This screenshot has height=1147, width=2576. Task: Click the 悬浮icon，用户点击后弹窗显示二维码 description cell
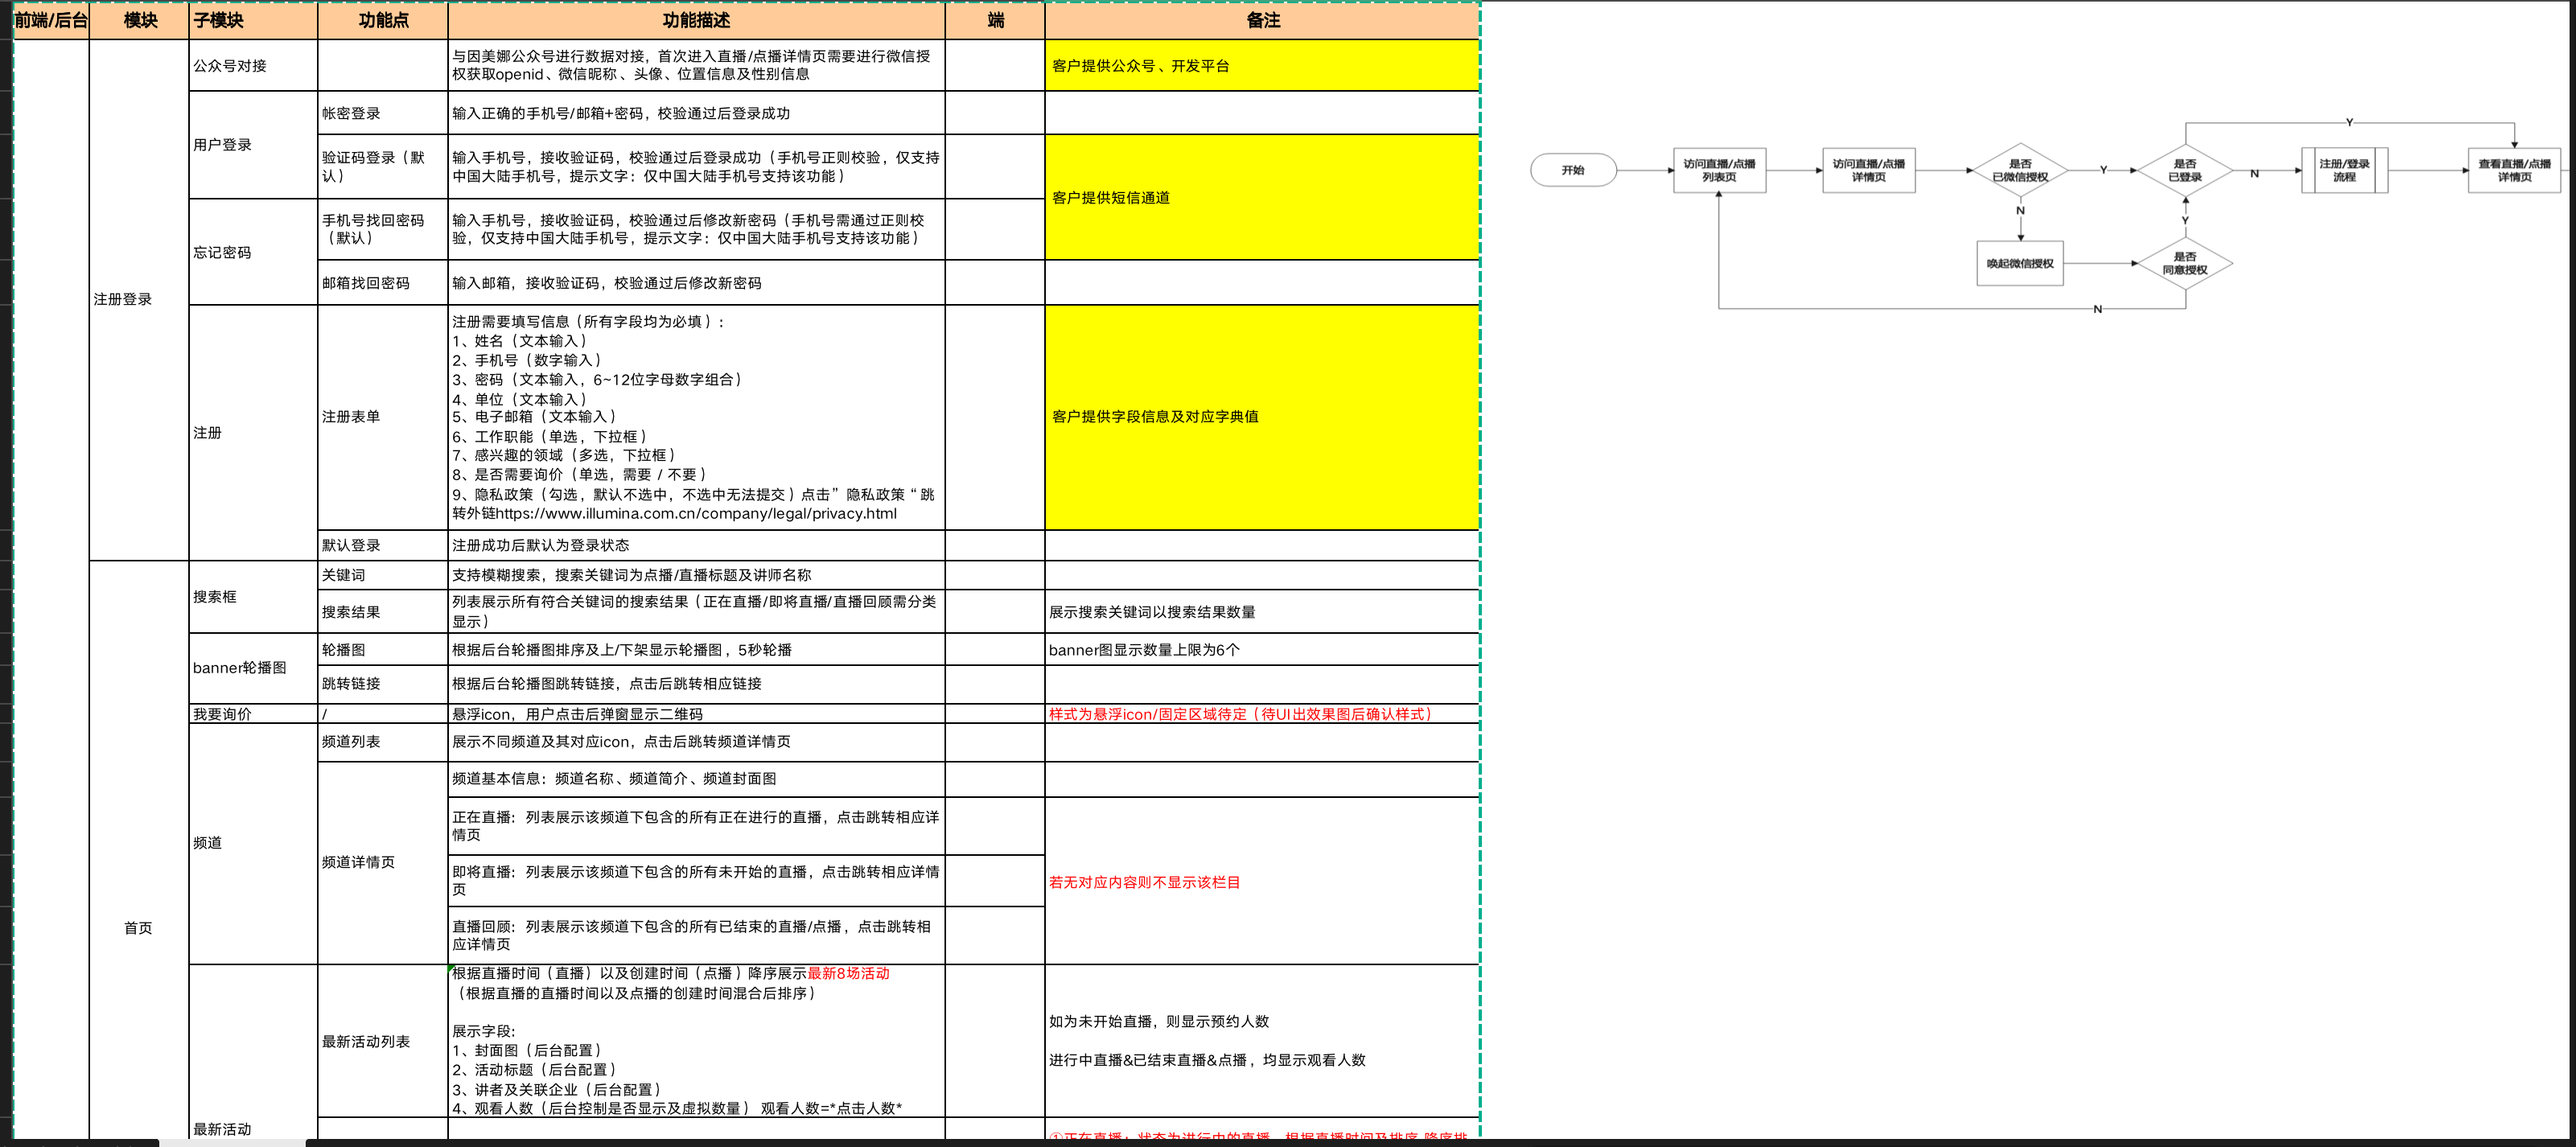[696, 714]
